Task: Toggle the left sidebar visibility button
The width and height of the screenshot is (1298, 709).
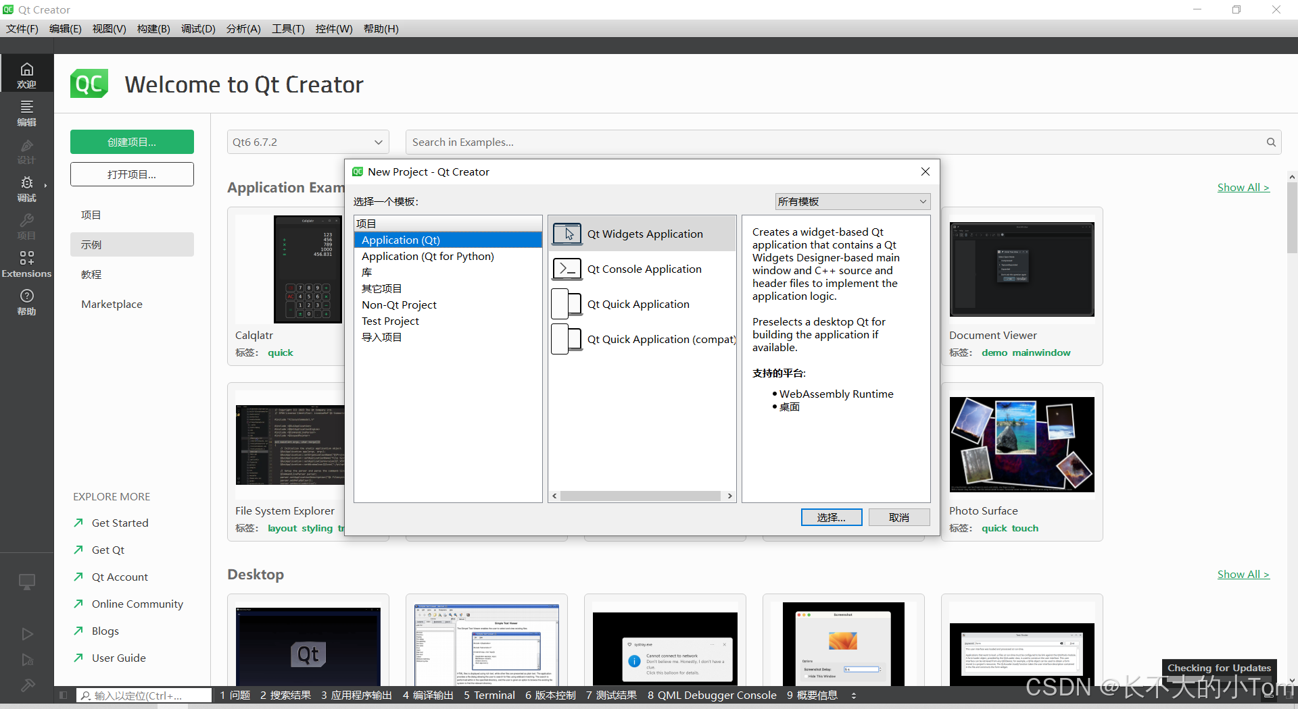Action: click(63, 695)
